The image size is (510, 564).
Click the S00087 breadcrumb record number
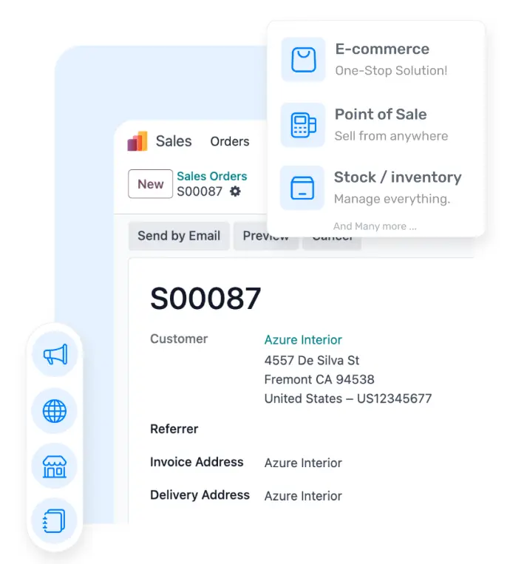click(x=200, y=191)
